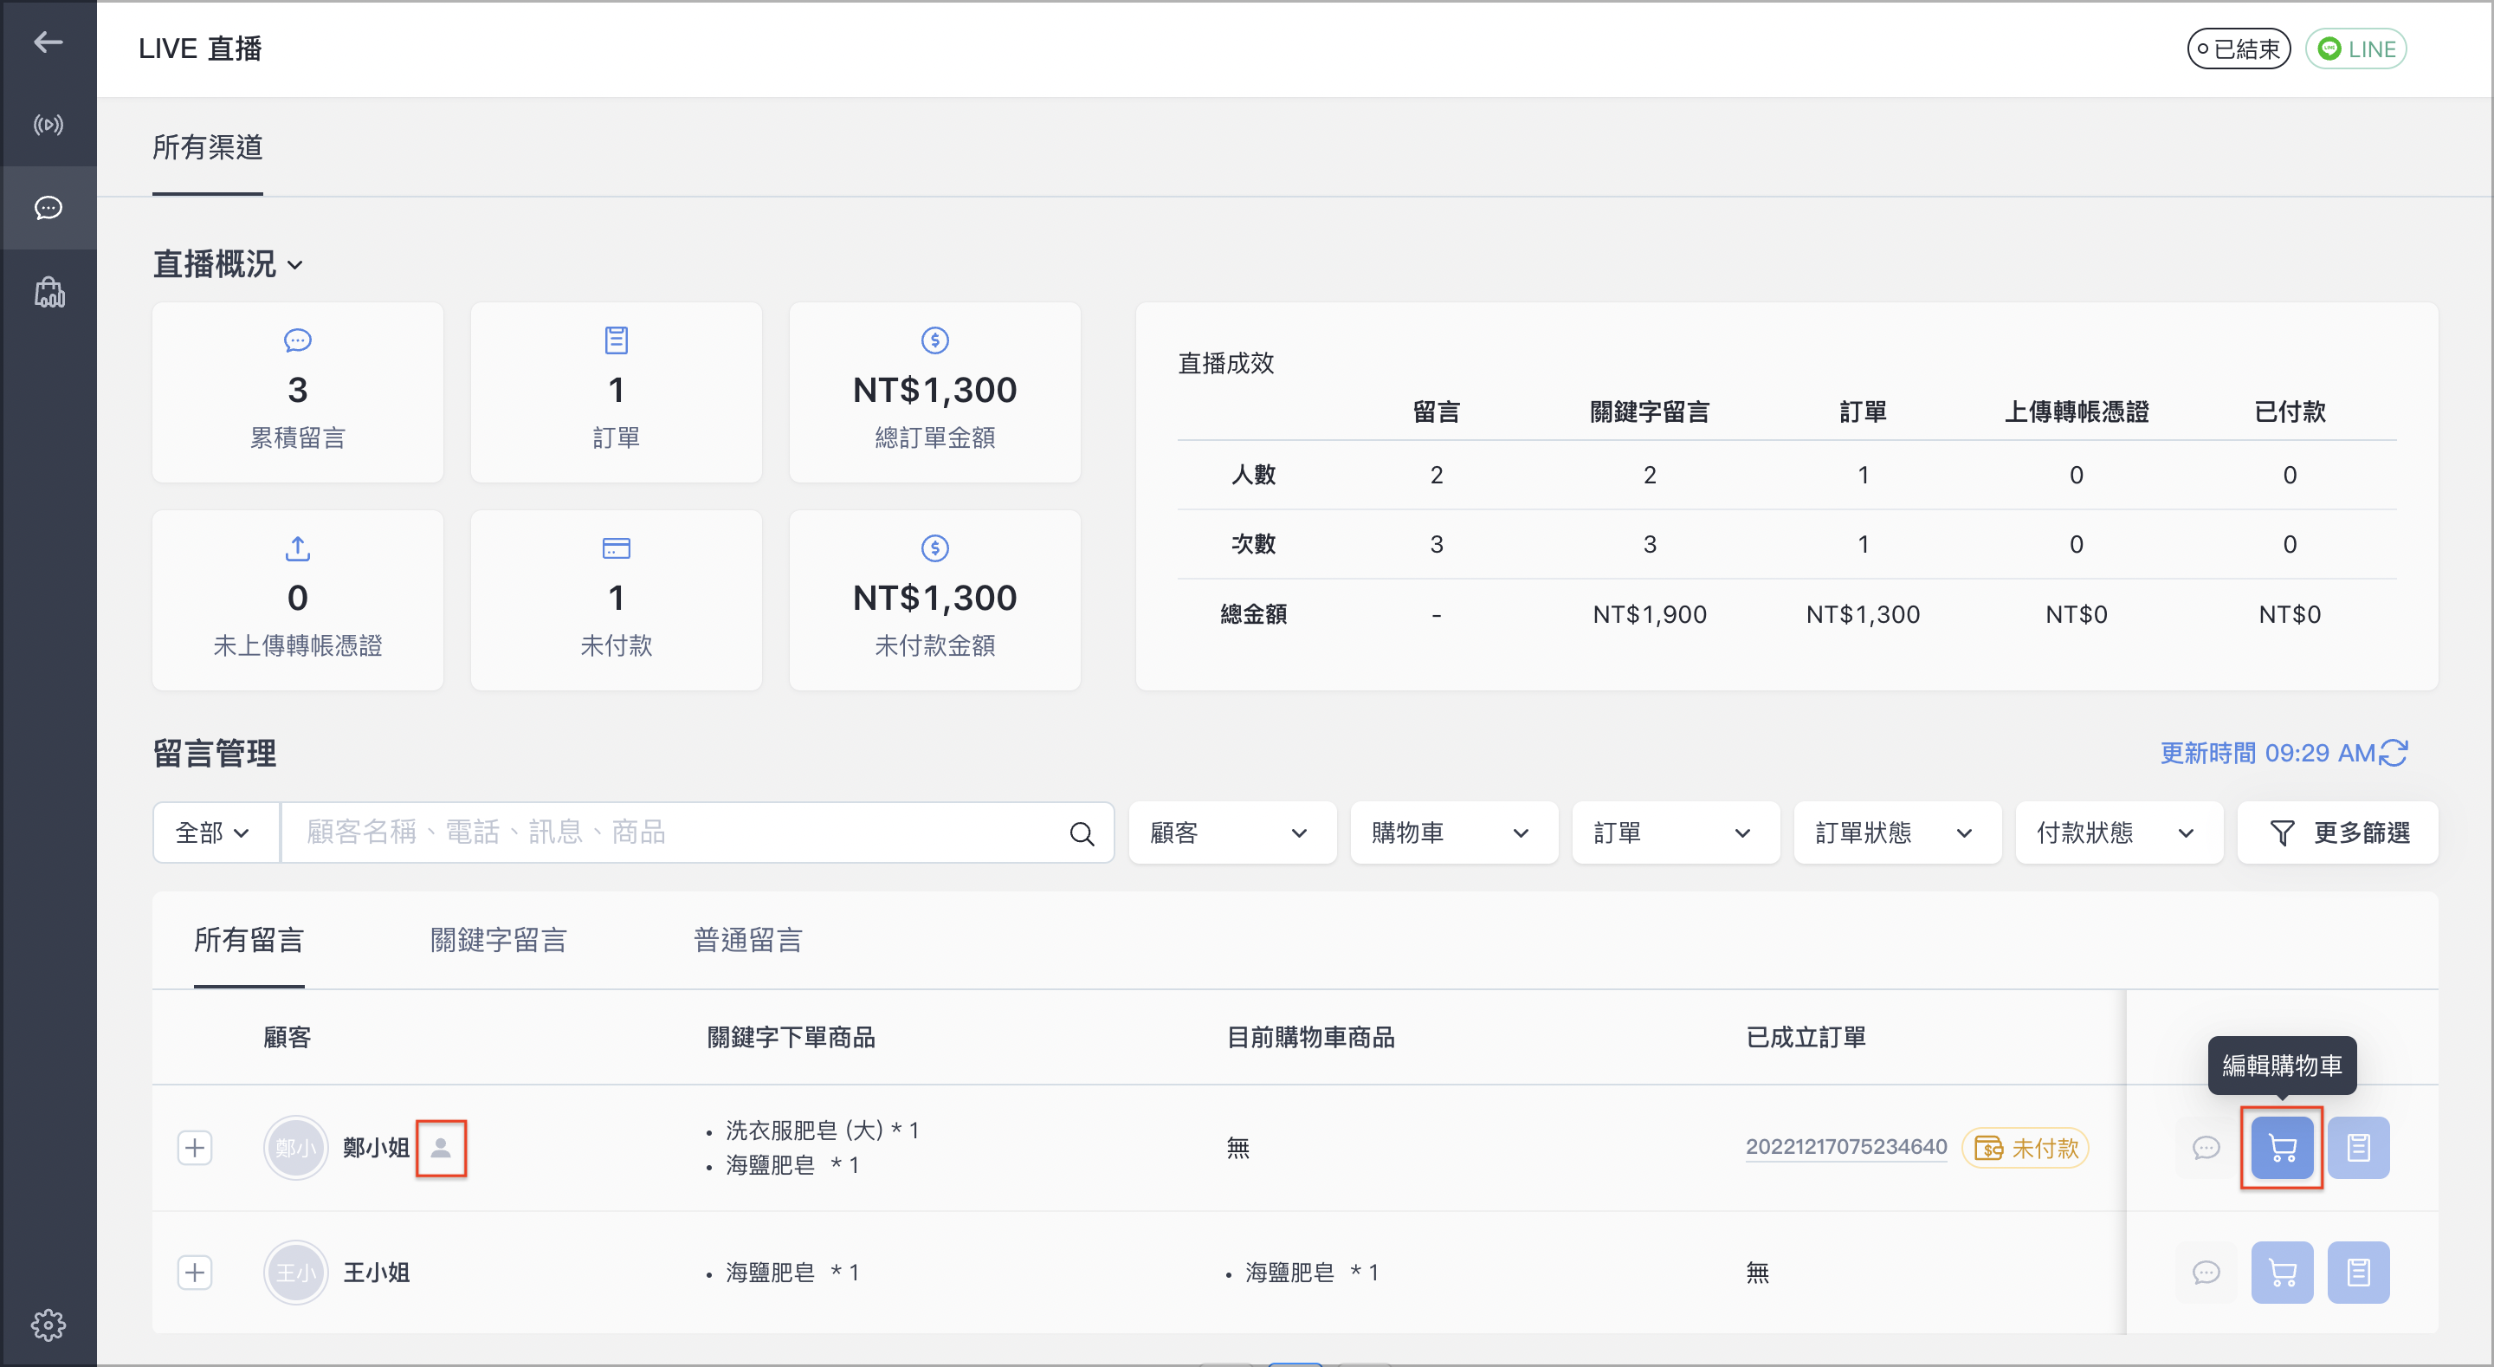Screen dimensions: 2494x1367
Task: Click the customer profile icon next to 鄭小姐
Action: [x=441, y=1148]
